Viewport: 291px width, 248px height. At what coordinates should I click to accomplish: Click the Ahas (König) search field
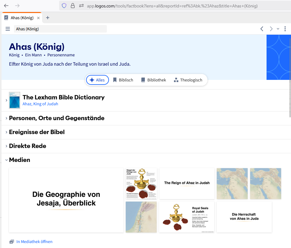coord(60,29)
